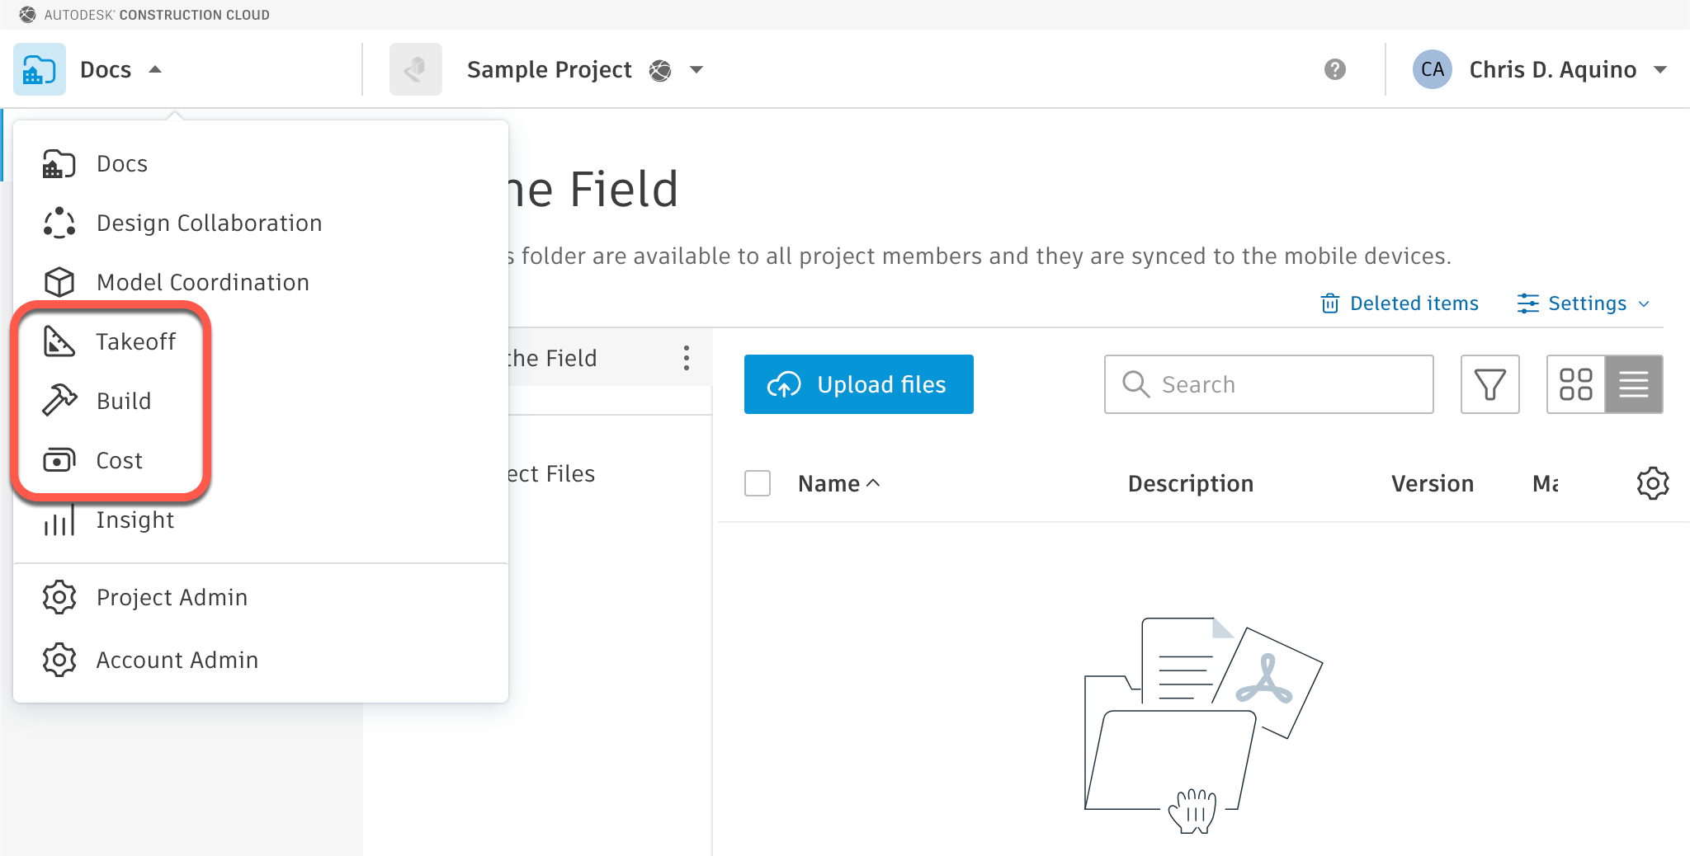1690x856 pixels.
Task: Collapse the Docs module switcher
Action: (106, 69)
